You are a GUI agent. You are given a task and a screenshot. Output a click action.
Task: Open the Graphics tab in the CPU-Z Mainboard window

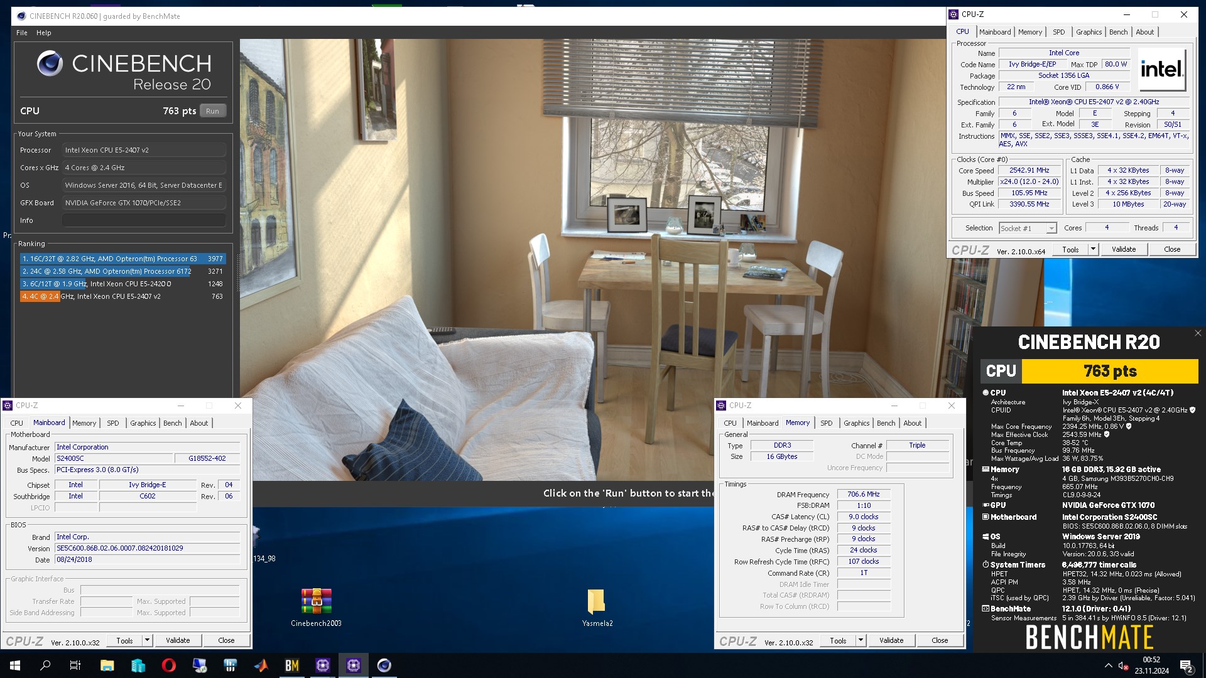tap(143, 423)
